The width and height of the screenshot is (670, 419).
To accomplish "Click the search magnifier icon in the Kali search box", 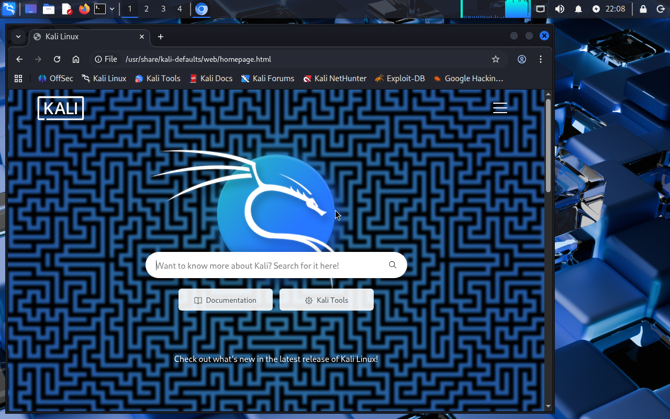I will tap(393, 265).
